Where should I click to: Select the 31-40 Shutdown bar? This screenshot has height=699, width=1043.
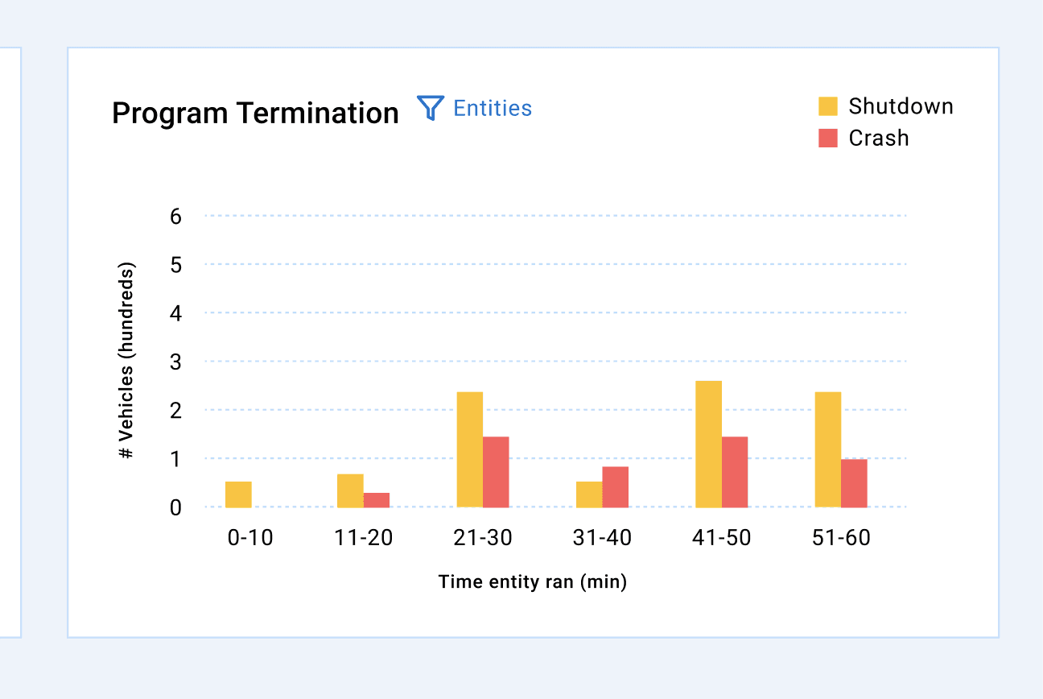pos(589,494)
